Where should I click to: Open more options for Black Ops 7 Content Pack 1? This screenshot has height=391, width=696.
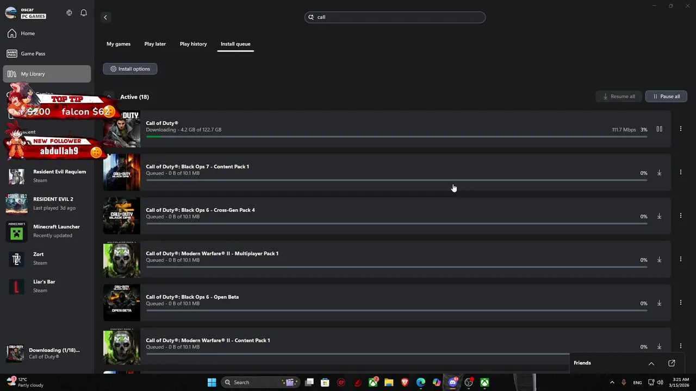(x=680, y=173)
